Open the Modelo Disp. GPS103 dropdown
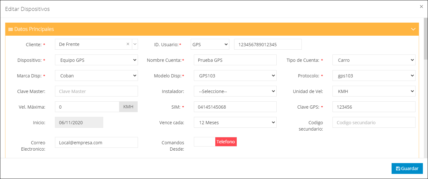 [235, 75]
